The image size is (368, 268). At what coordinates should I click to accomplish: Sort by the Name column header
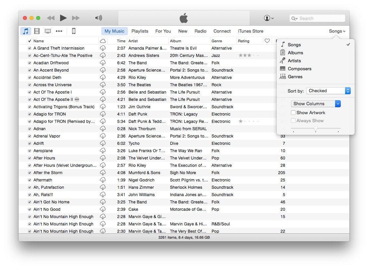pos(65,41)
